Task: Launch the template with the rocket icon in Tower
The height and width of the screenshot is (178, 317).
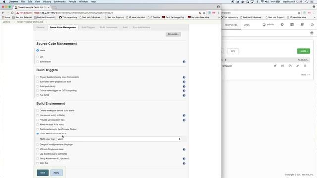Action: [x=275, y=66]
